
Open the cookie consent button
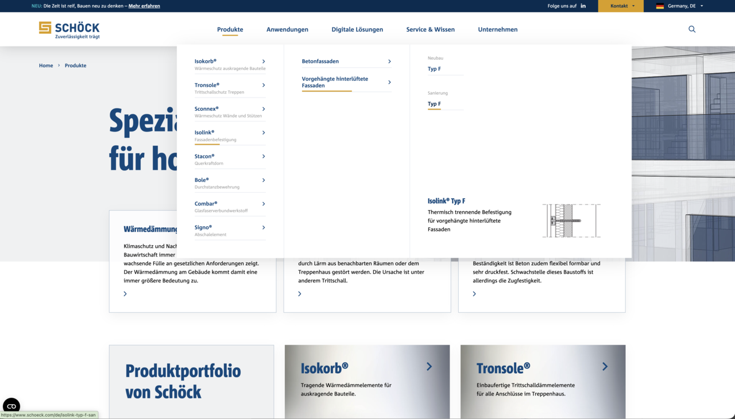point(11,406)
